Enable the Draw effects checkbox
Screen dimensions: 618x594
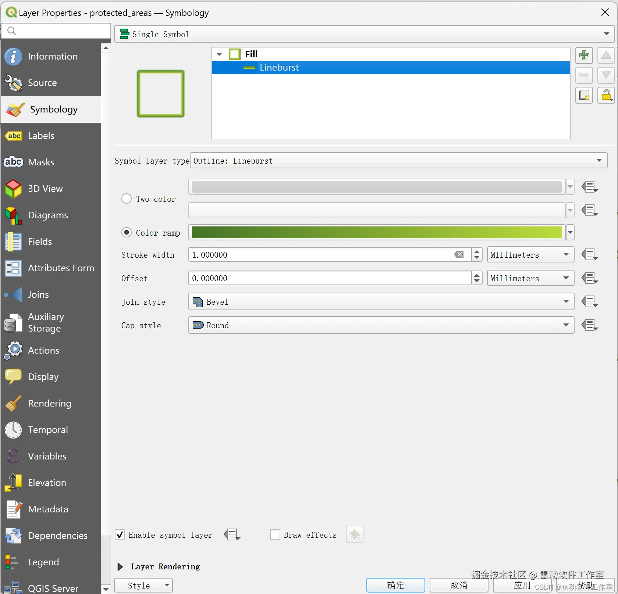(275, 534)
